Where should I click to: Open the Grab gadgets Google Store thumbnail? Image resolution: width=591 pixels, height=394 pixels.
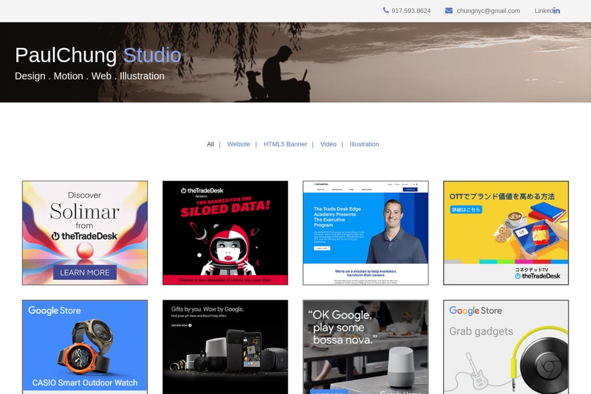coord(506,347)
